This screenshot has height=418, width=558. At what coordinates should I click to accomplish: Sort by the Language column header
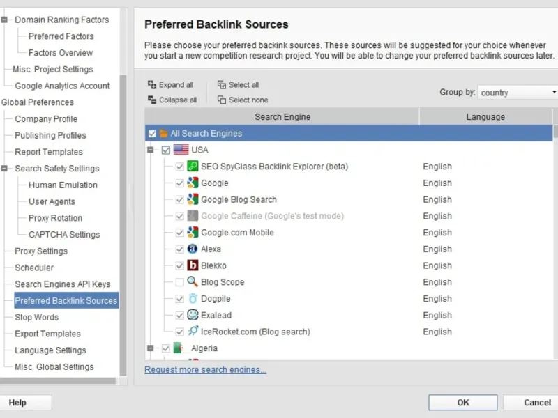pos(485,117)
